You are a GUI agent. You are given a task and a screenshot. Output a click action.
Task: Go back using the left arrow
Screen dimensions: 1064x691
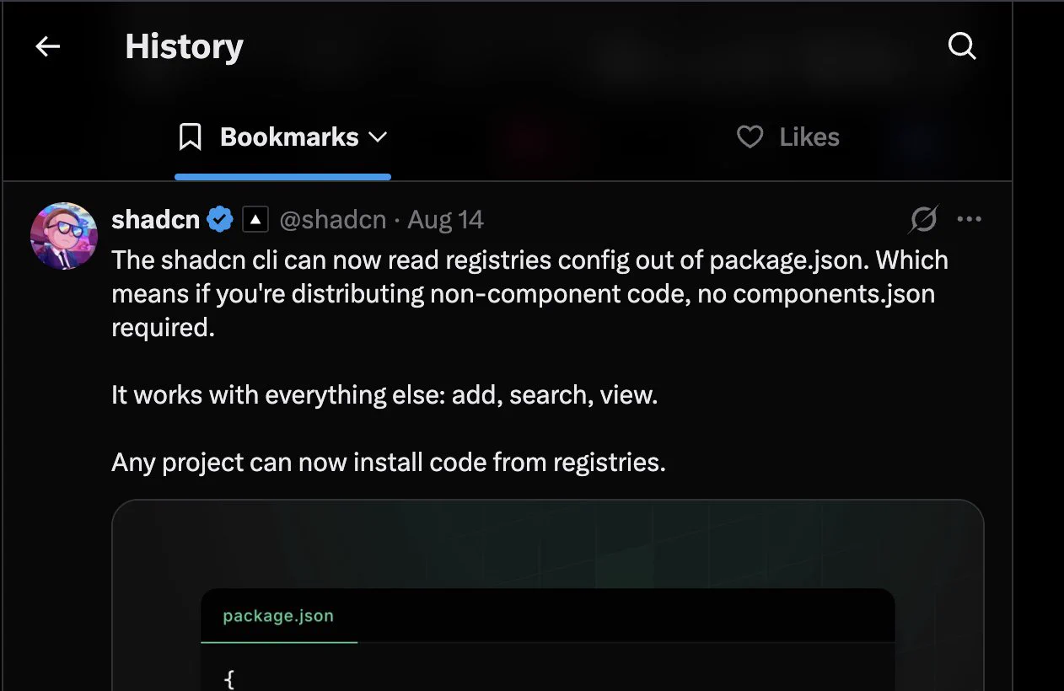coord(48,46)
